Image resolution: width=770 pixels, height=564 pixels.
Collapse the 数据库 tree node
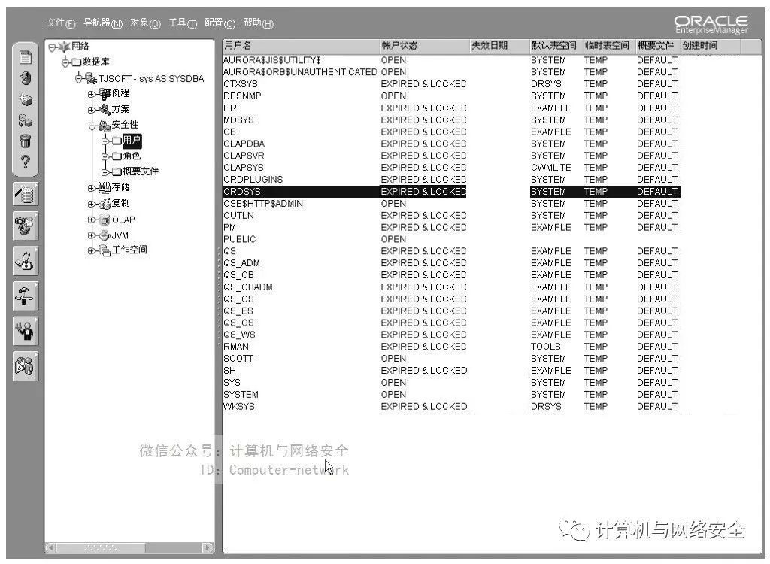click(65, 62)
